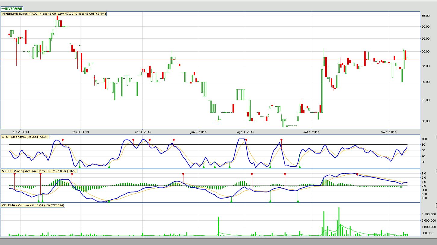
Task: Toggle the Volume panel button at right edge
Action: 435,205
